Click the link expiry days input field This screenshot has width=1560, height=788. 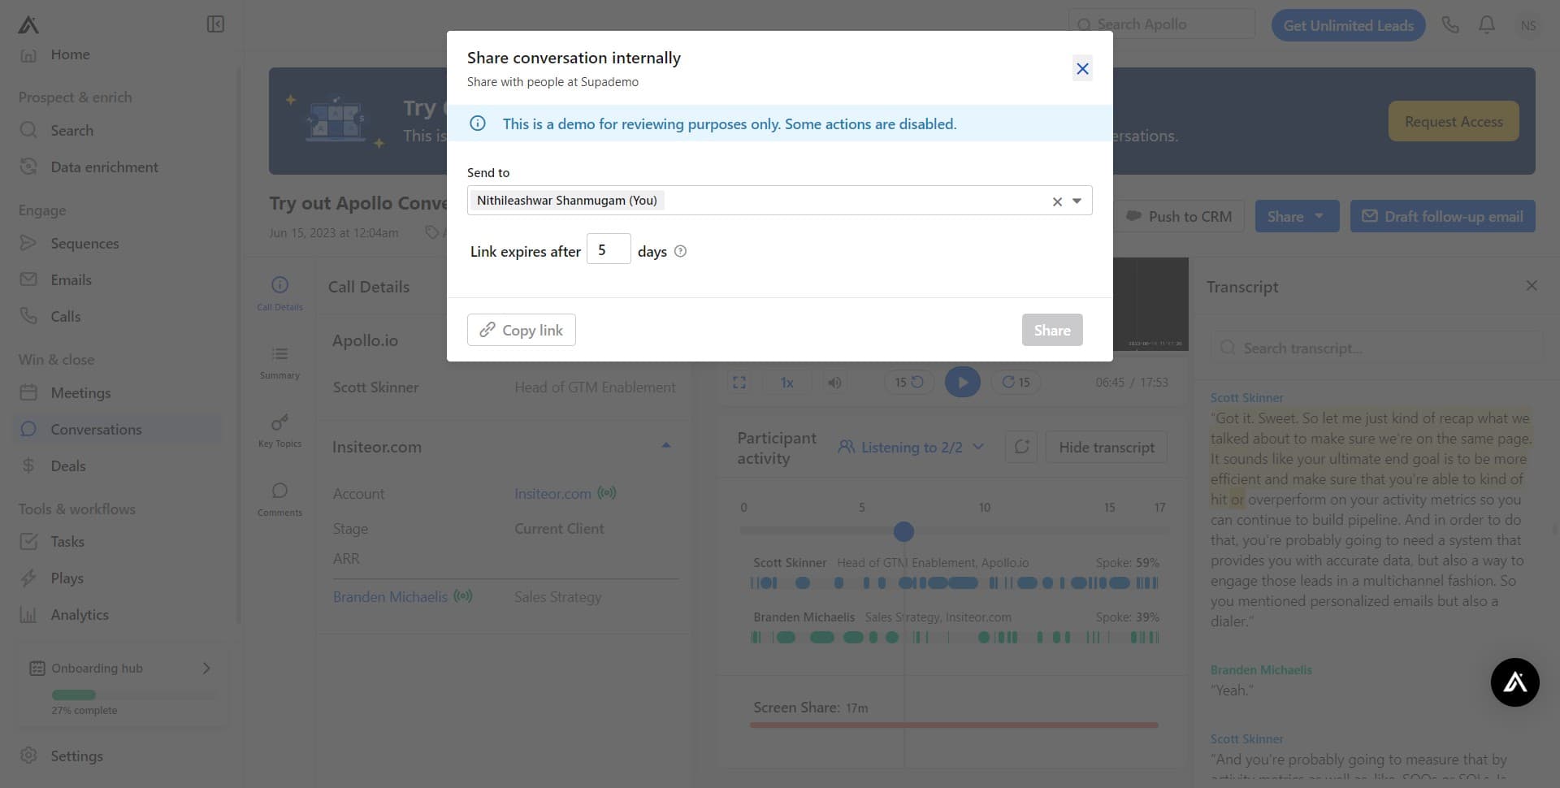[x=609, y=249]
